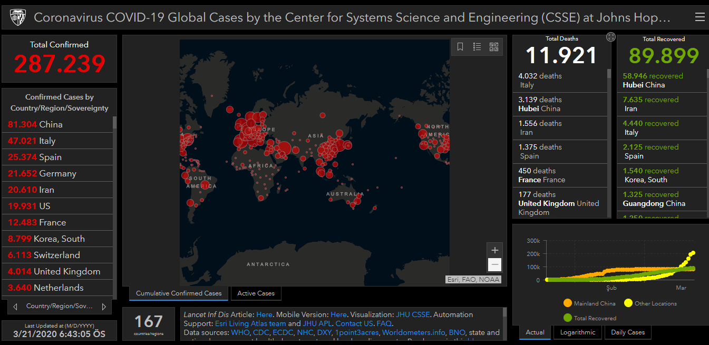Select the "4.014 United Kingdom" row

(57, 272)
